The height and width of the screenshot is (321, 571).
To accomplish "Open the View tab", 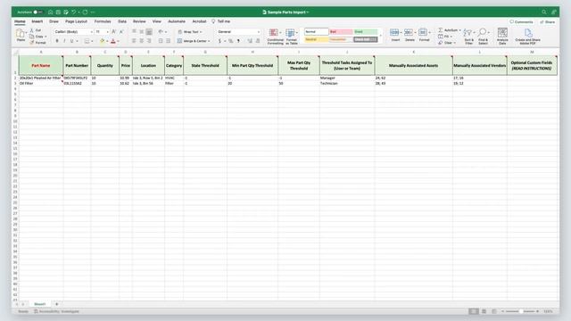I will coord(157,21).
